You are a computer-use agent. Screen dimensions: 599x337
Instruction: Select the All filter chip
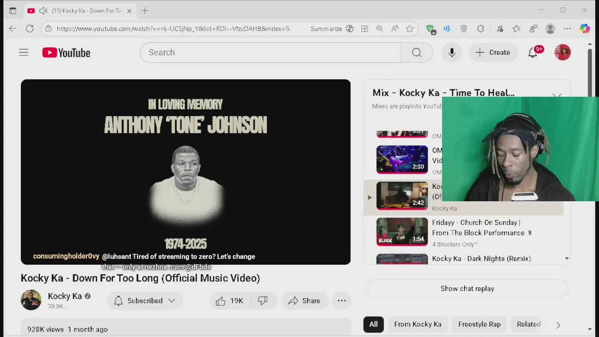373,324
